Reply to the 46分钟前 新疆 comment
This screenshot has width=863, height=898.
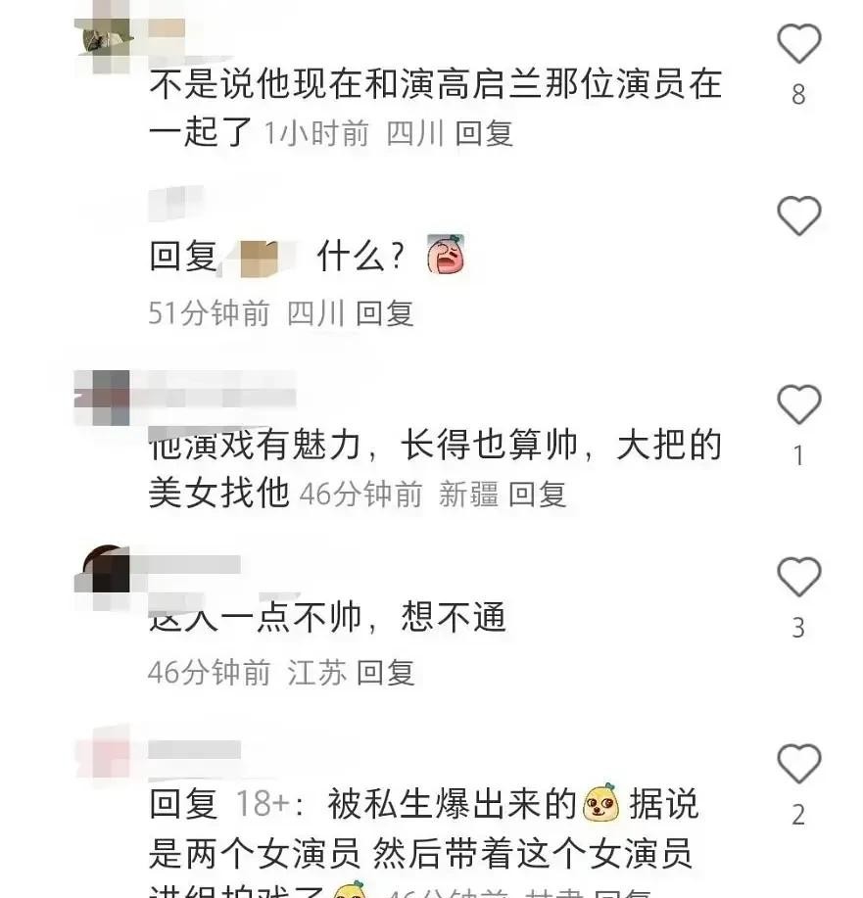click(x=538, y=494)
